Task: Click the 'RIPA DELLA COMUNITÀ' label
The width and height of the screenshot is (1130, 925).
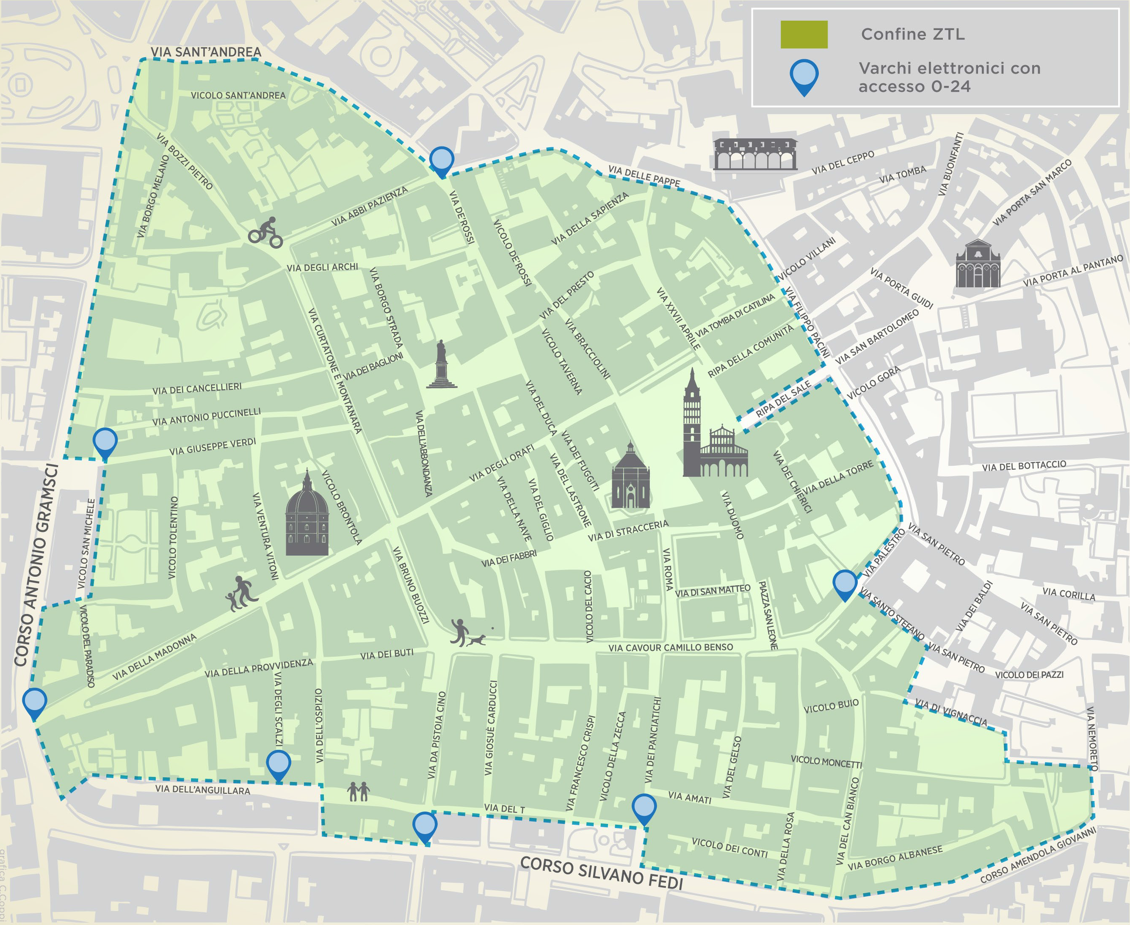Action: (x=751, y=352)
